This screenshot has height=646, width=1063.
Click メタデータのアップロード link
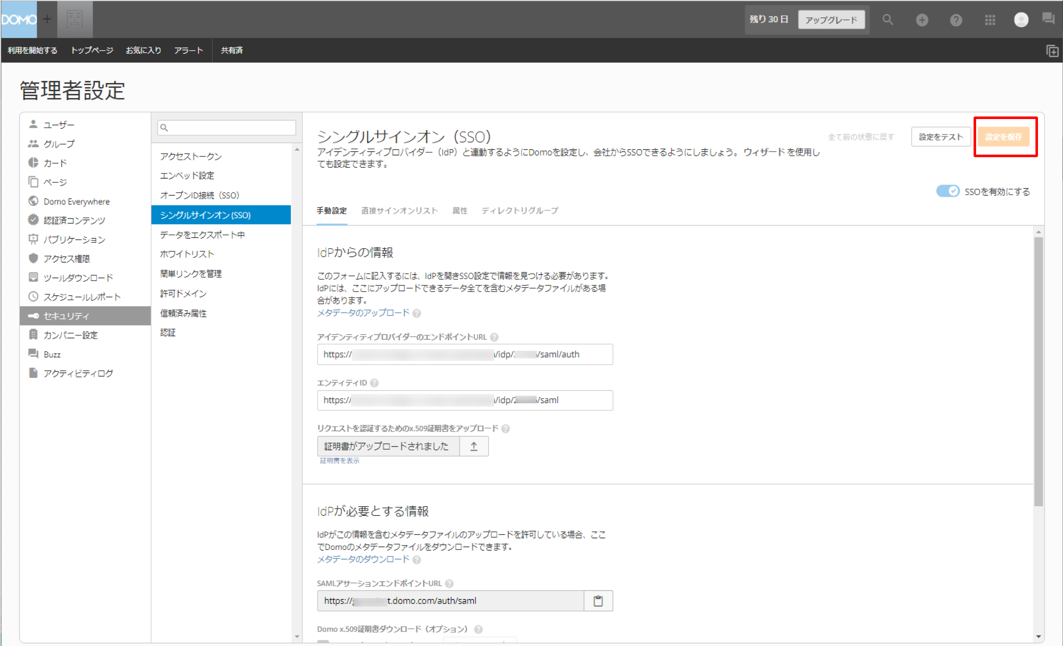coord(363,313)
